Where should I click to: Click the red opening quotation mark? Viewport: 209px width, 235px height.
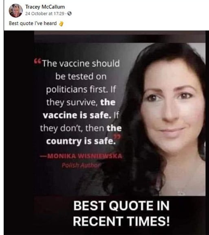pos(37,60)
